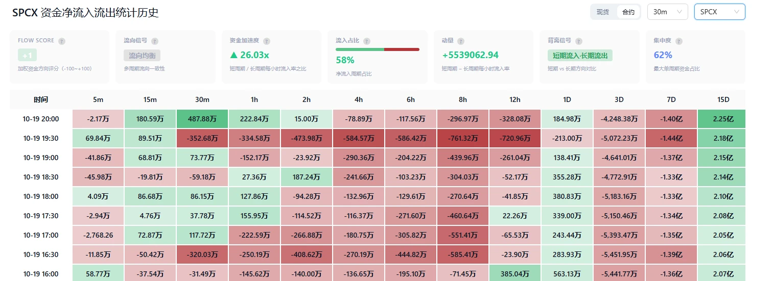Image resolution: width=773 pixels, height=281 pixels.
Task: Click the 22.26万 cell
Action: tap(515, 216)
